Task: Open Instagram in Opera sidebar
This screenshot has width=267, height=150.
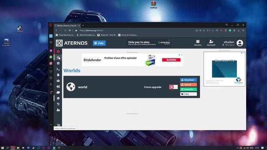Action: pyautogui.click(x=51, y=63)
